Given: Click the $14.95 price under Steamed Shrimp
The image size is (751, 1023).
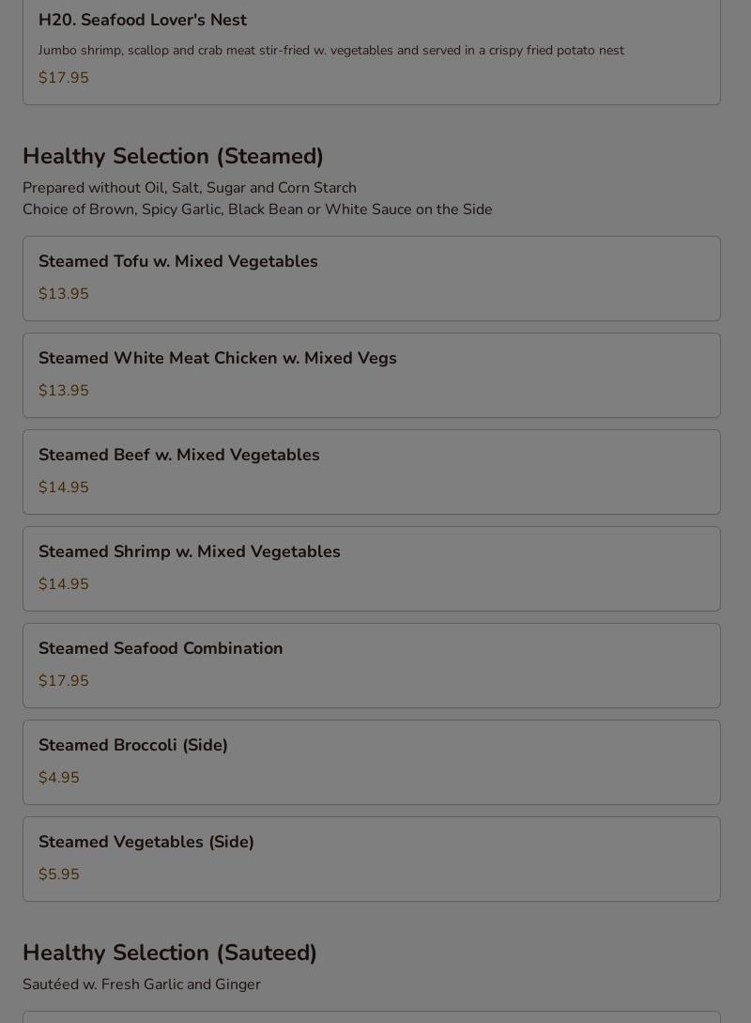Looking at the screenshot, I should pyautogui.click(x=63, y=584).
